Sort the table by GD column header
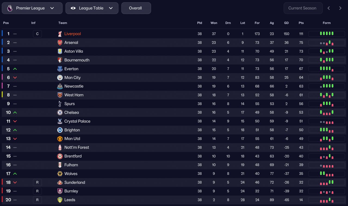The image size is (348, 206). 286,23
